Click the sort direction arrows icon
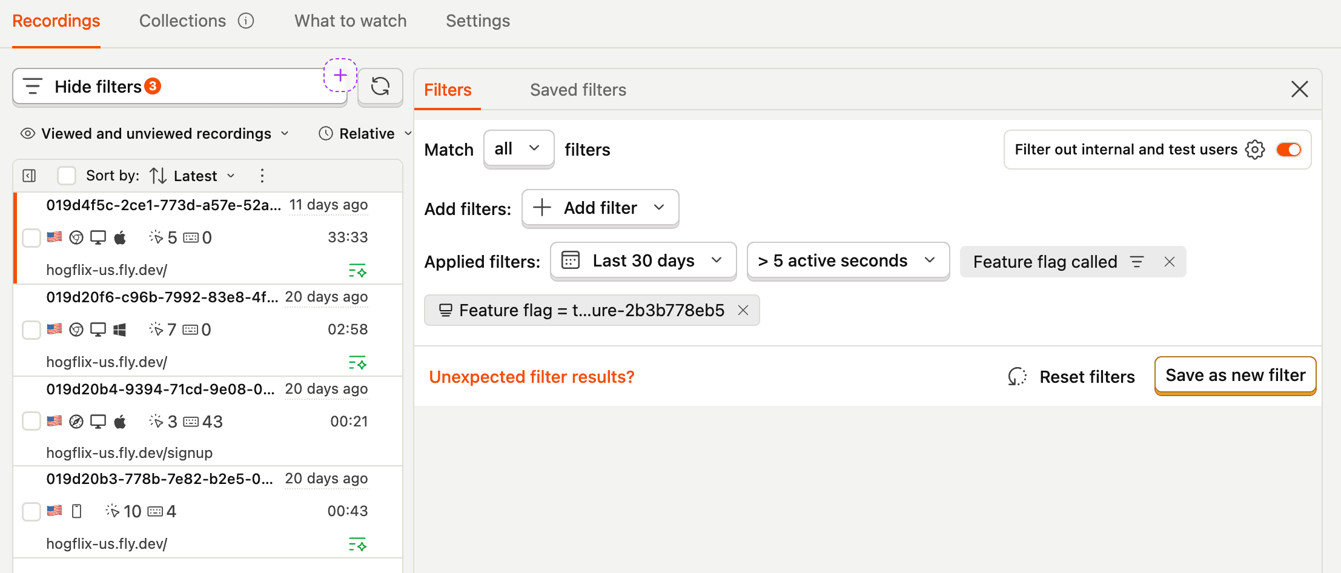 click(157, 176)
